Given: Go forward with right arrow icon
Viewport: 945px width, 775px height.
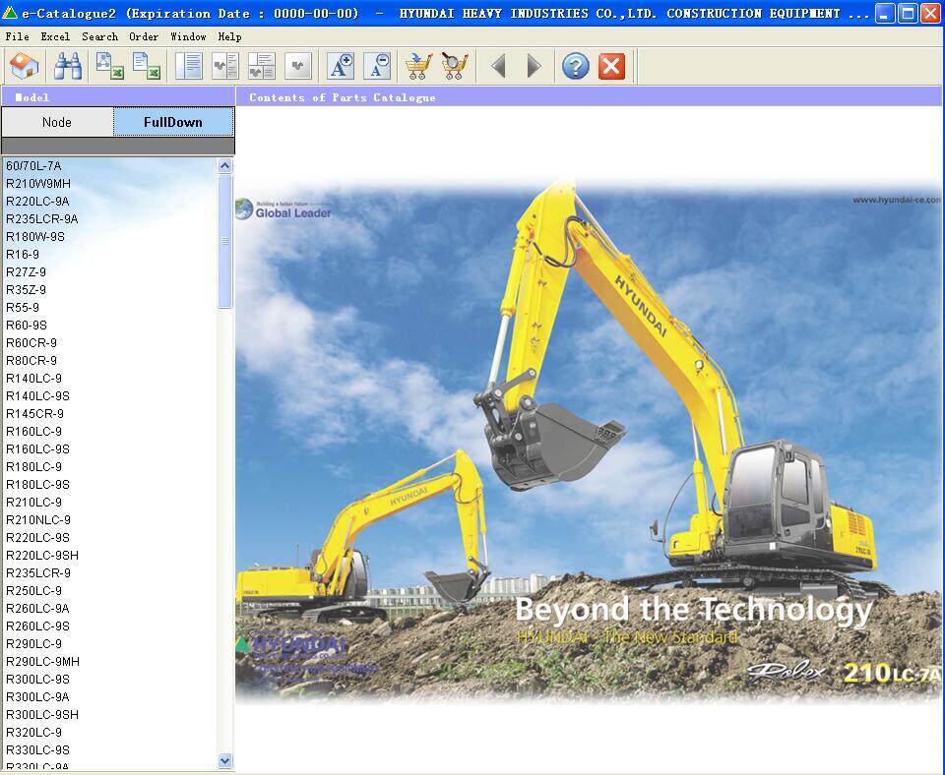Looking at the screenshot, I should [534, 66].
